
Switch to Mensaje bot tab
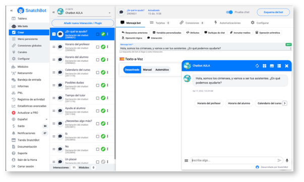(x=131, y=23)
